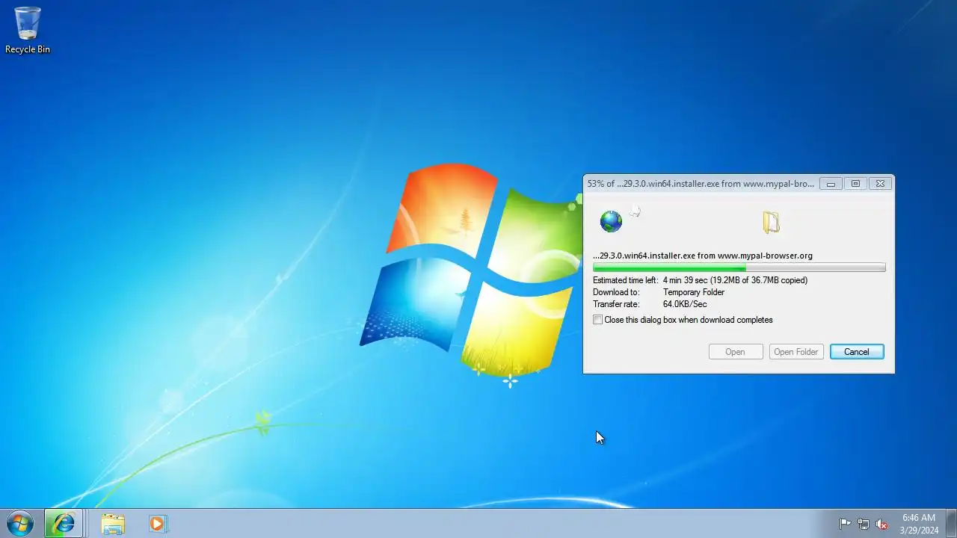Maximize the download dialog window
The height and width of the screenshot is (538, 957).
(855, 184)
